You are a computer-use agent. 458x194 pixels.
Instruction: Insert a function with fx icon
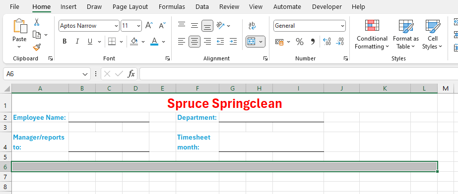131,74
